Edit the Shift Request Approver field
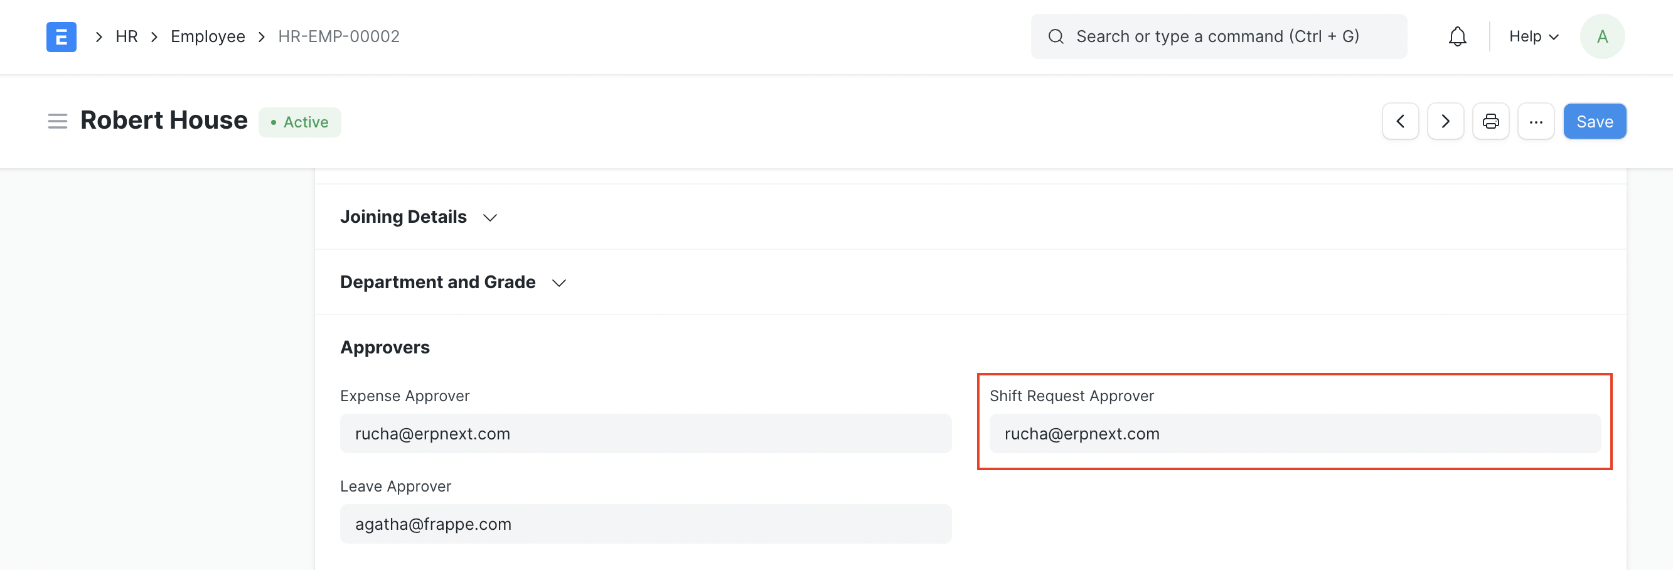This screenshot has height=570, width=1673. (x=1295, y=434)
